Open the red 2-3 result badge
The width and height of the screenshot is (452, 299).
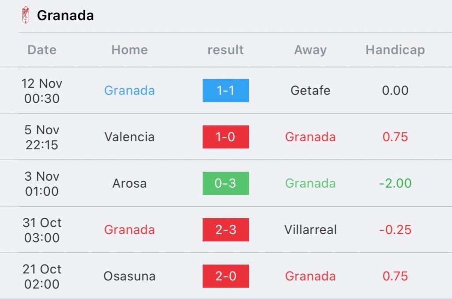(x=226, y=230)
